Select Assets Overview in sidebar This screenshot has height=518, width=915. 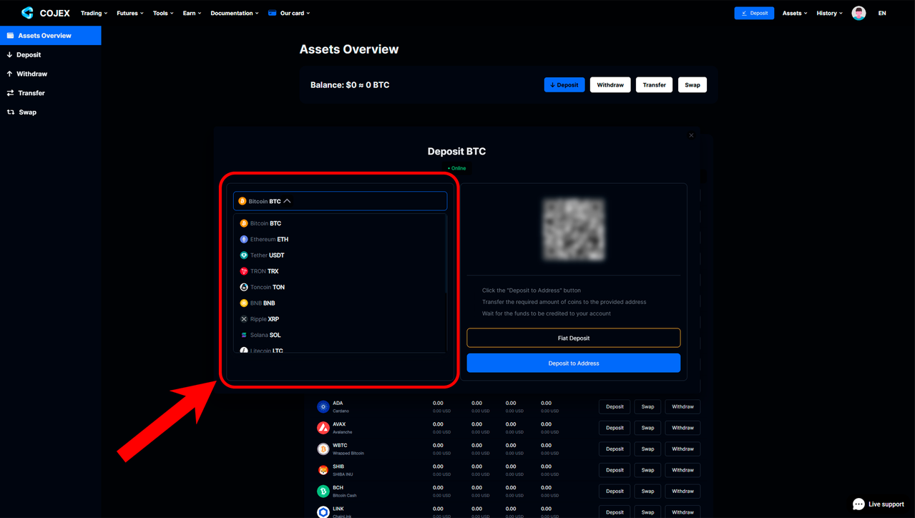[x=50, y=35]
